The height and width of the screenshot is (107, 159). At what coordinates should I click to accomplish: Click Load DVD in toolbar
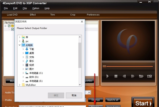tap(12, 15)
